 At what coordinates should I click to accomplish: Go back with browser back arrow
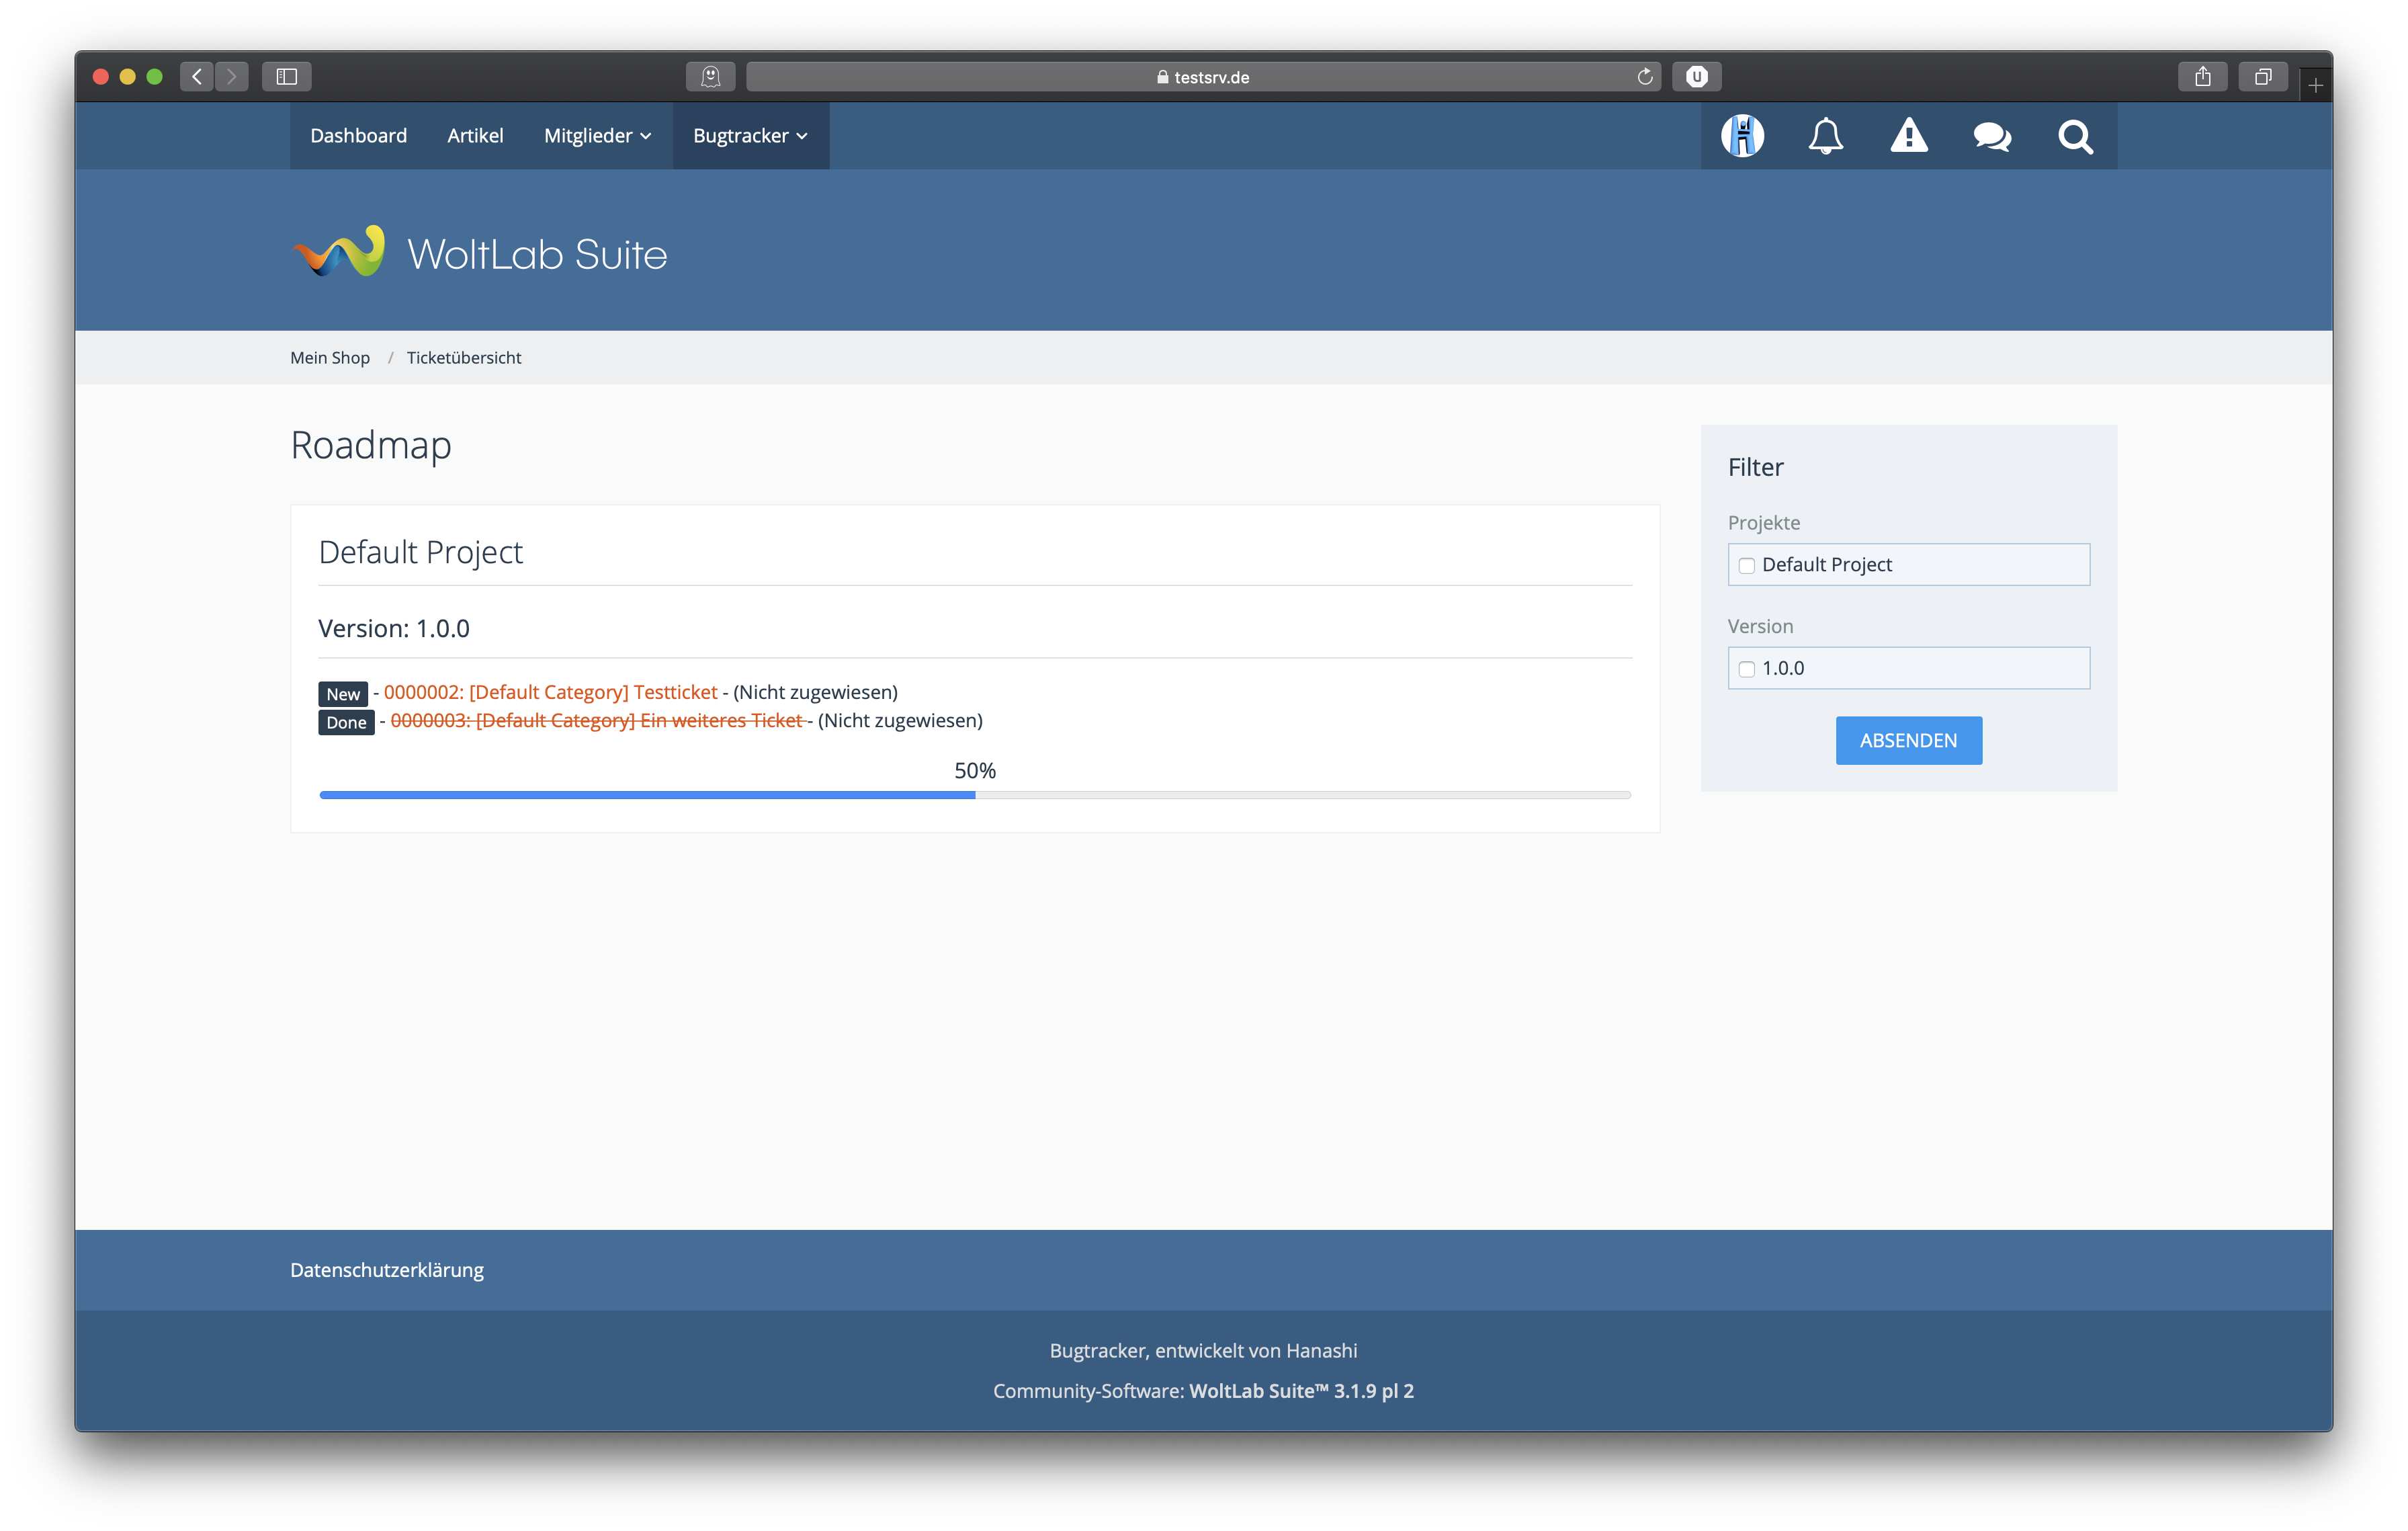197,77
